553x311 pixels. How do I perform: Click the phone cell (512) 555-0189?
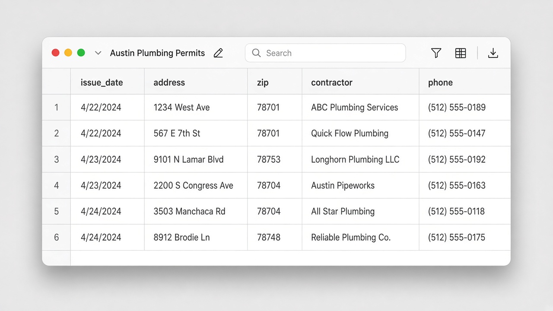[465, 108]
